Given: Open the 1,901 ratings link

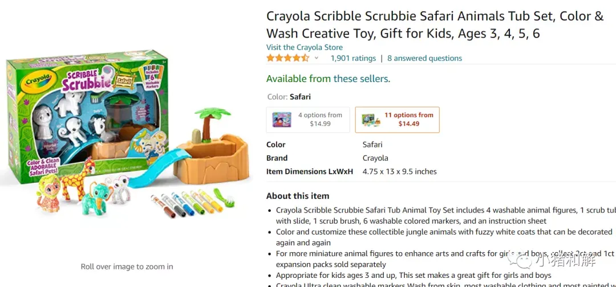Looking at the screenshot, I should (353, 59).
